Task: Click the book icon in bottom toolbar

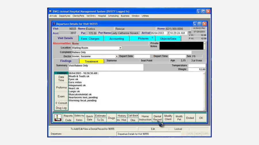Action: tap(58, 118)
